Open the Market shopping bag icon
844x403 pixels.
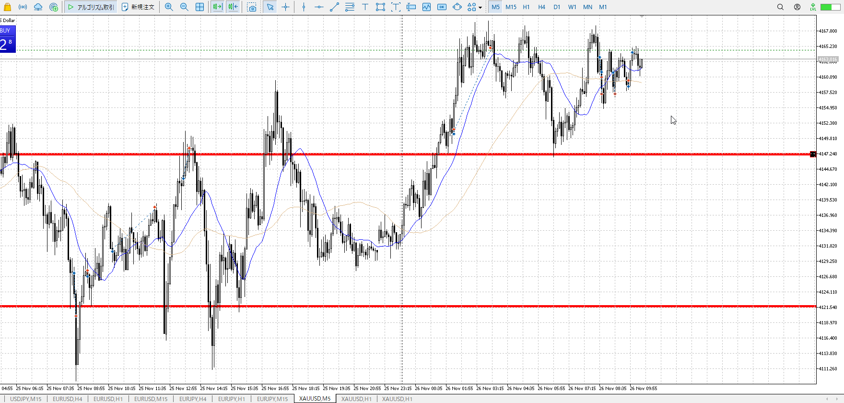tap(7, 7)
